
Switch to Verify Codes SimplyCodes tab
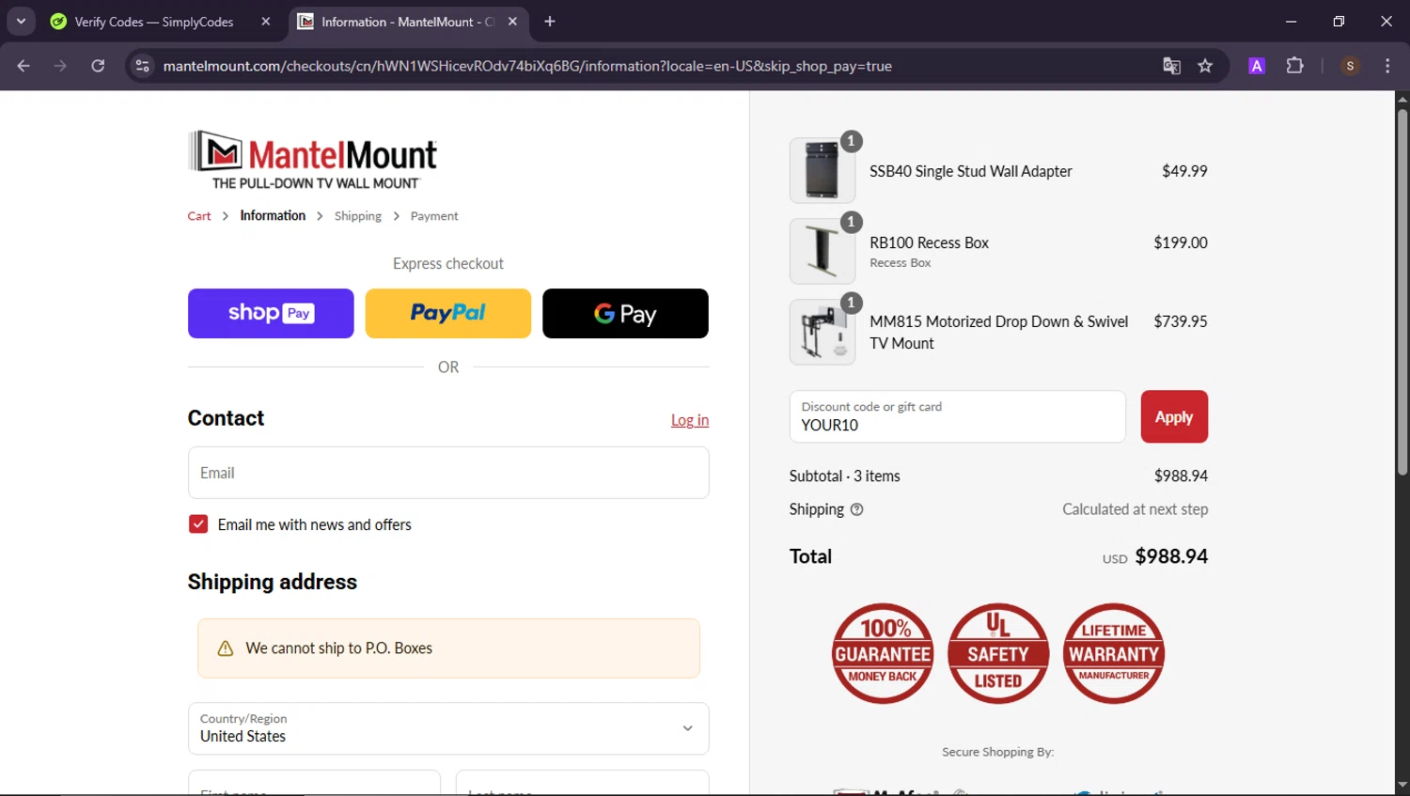[155, 22]
